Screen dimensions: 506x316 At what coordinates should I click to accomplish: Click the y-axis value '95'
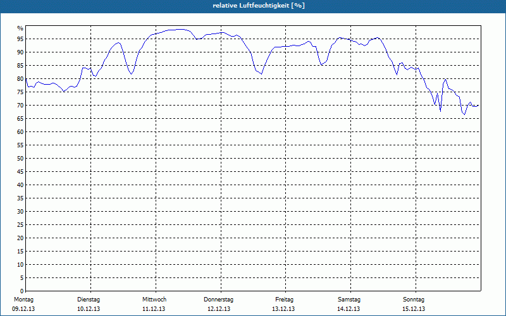tap(20, 39)
